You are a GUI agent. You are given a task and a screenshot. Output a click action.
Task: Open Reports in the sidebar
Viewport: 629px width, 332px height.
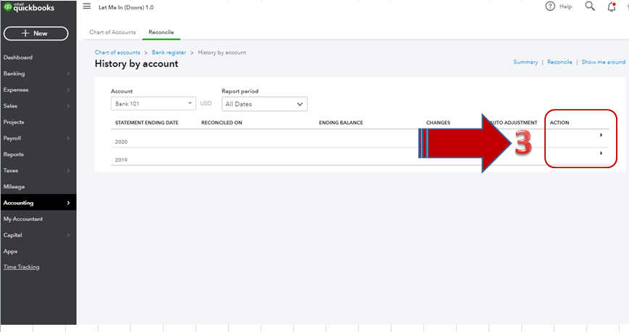(14, 154)
